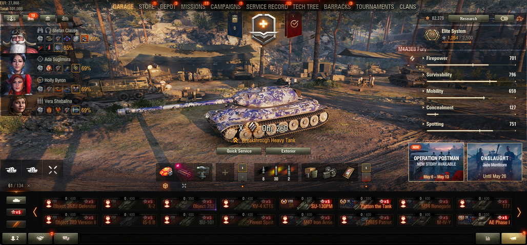
Task: Click the Quick Service button
Action: (x=239, y=151)
